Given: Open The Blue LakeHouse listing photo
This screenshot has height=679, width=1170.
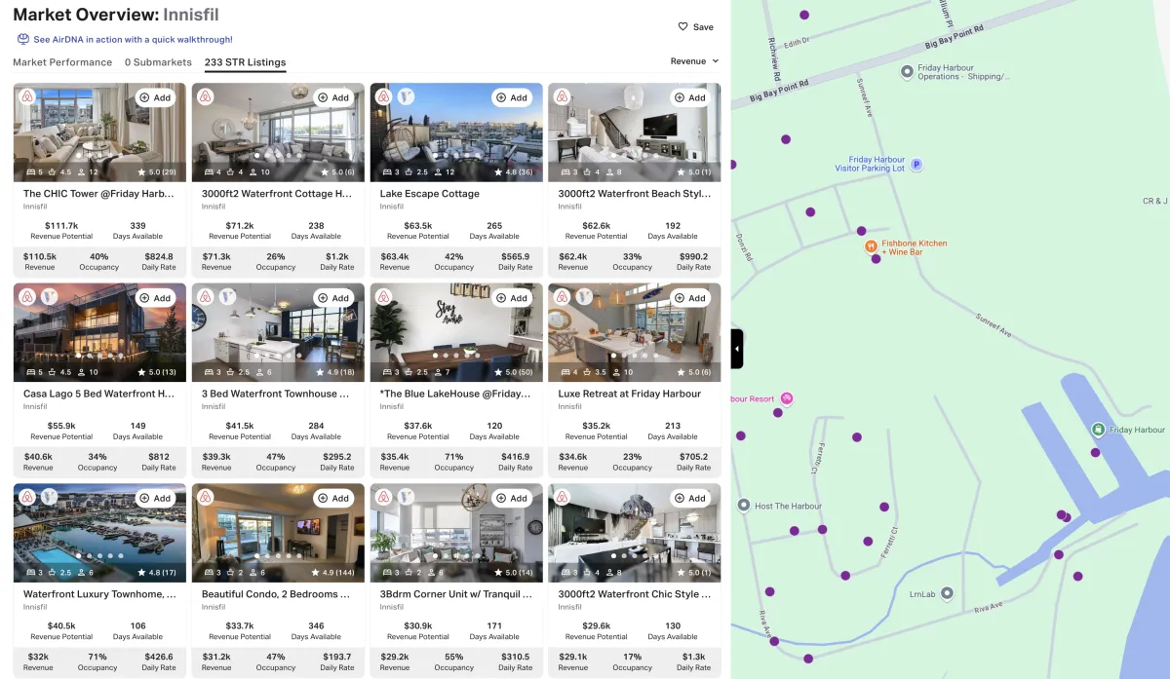Looking at the screenshot, I should pos(456,332).
